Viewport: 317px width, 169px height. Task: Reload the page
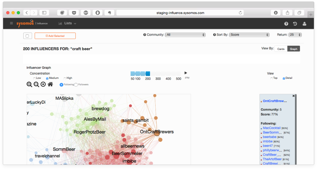(240, 13)
